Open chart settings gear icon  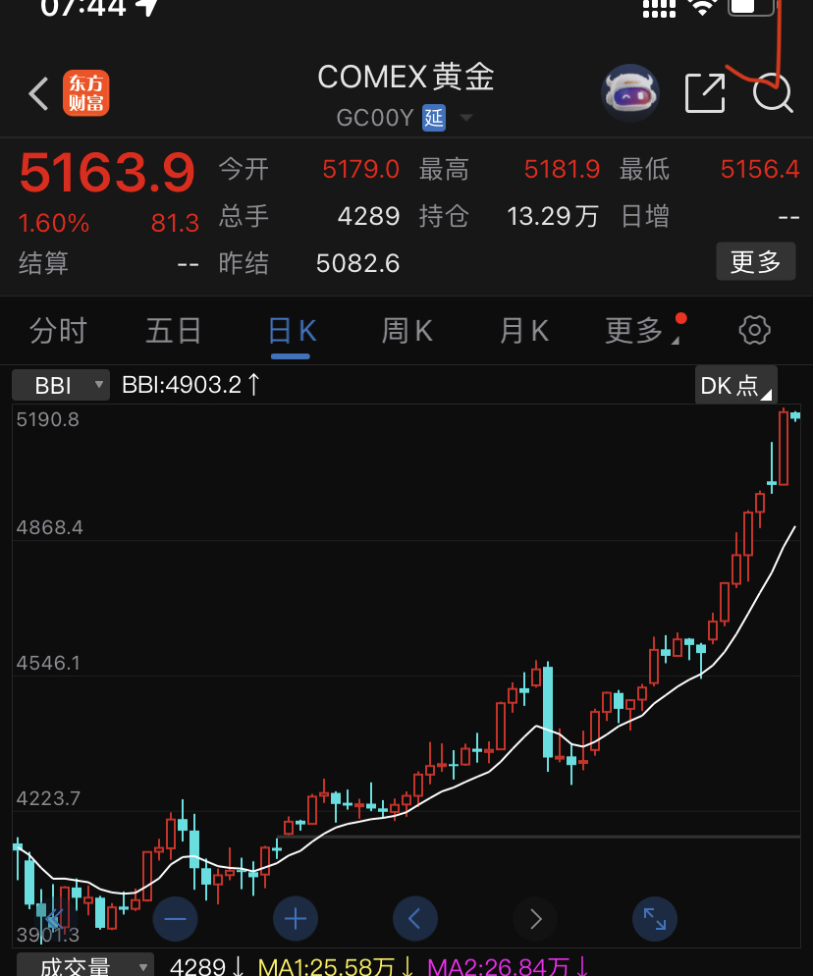(x=754, y=330)
